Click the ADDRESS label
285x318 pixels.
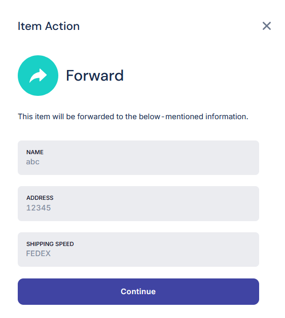[x=40, y=198]
